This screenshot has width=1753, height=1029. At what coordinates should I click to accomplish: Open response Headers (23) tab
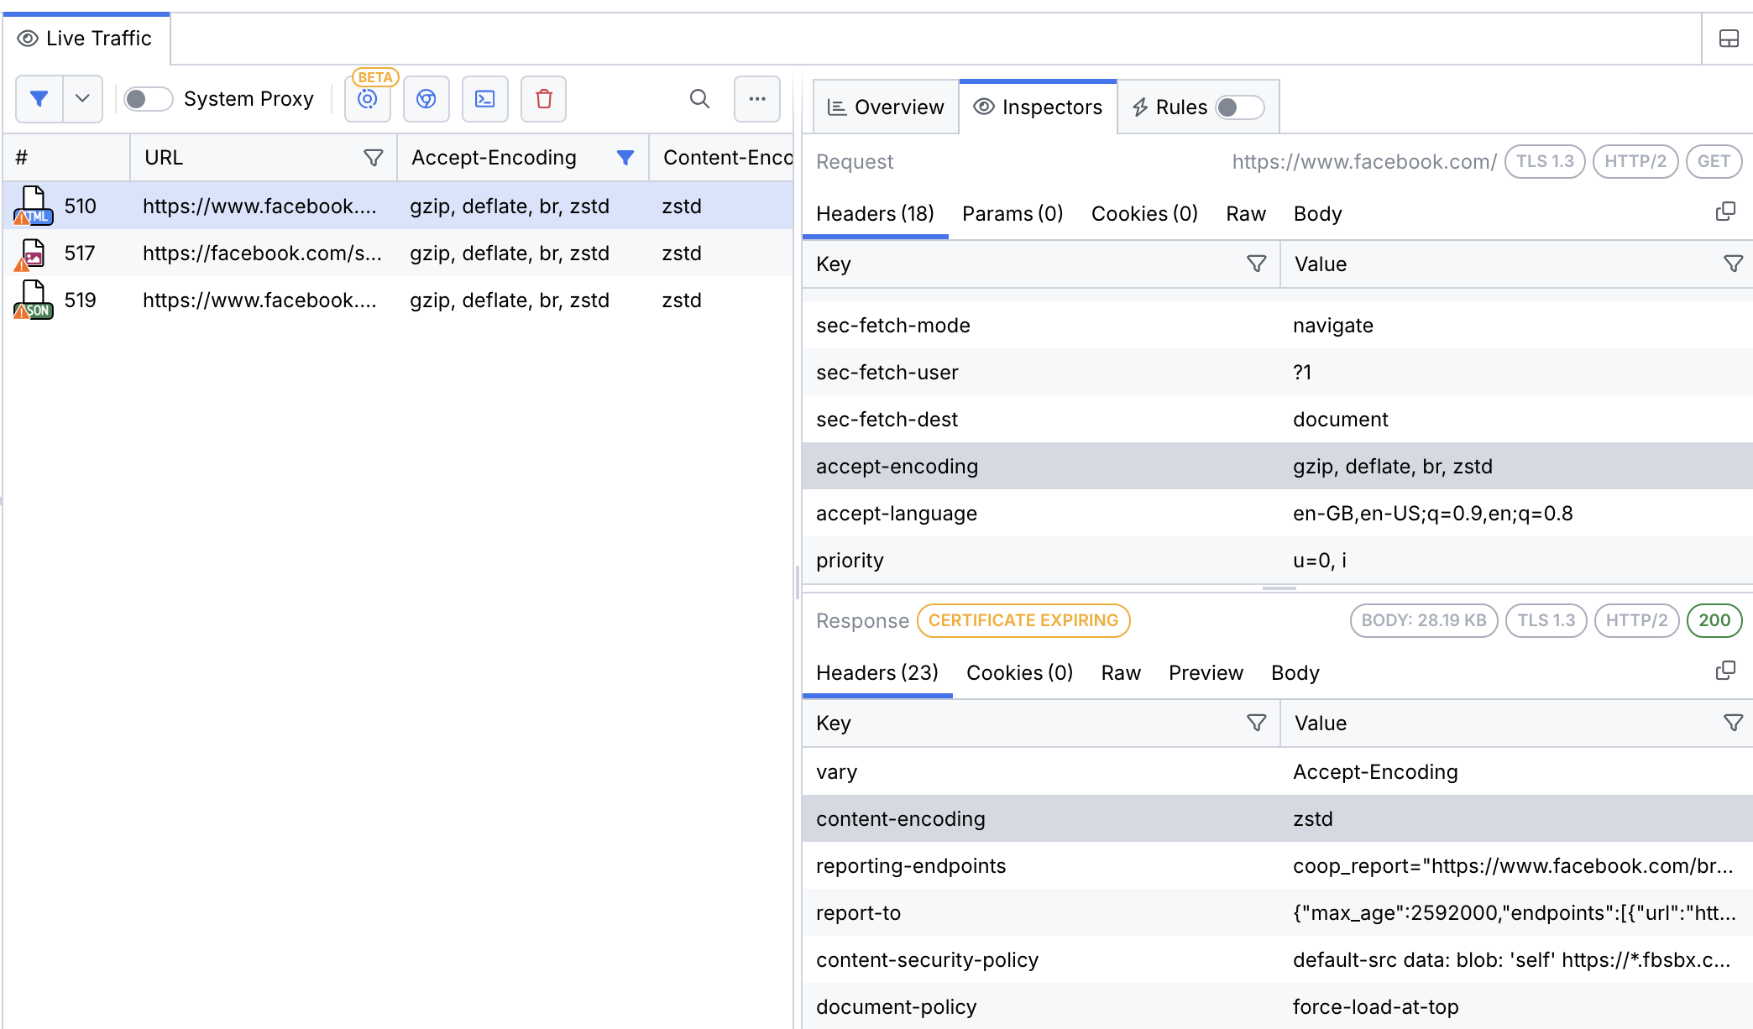tap(877, 673)
